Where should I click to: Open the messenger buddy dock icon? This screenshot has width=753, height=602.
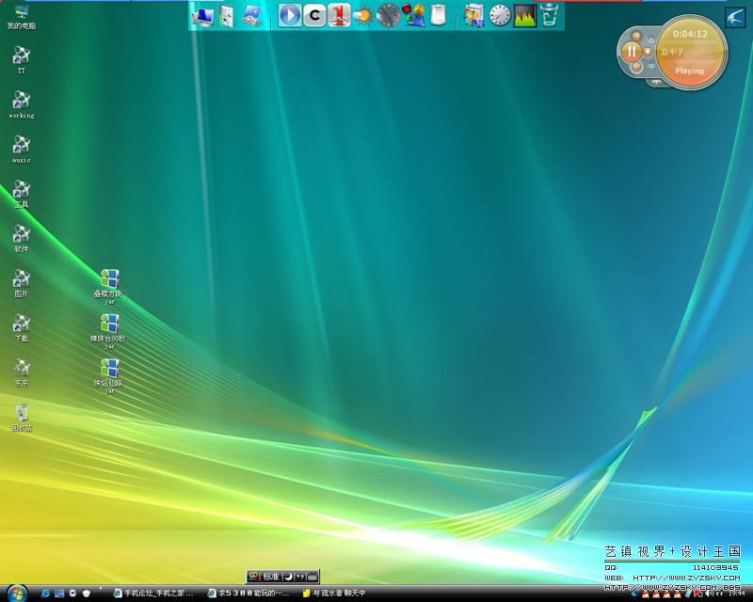413,15
